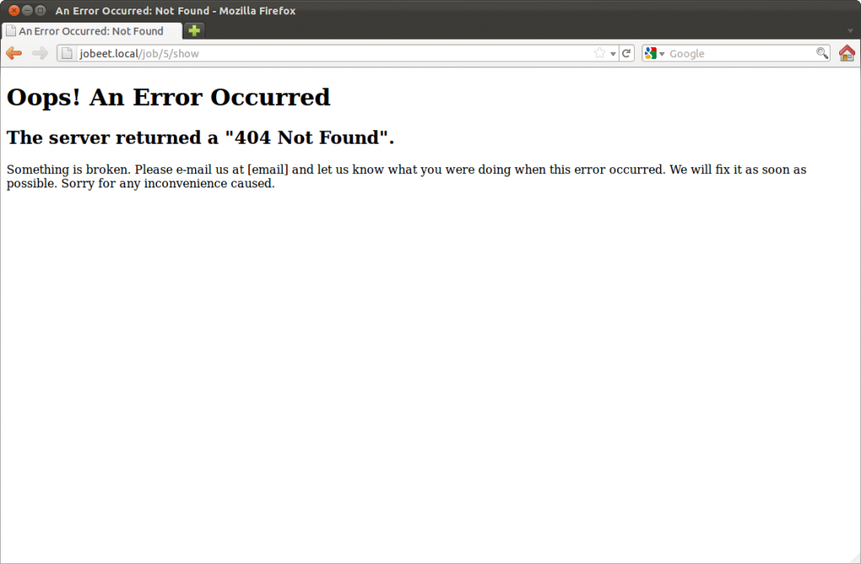Select the 'An Error Occurred: Not Found' tab
Image resolution: width=861 pixels, height=564 pixels.
tap(91, 31)
